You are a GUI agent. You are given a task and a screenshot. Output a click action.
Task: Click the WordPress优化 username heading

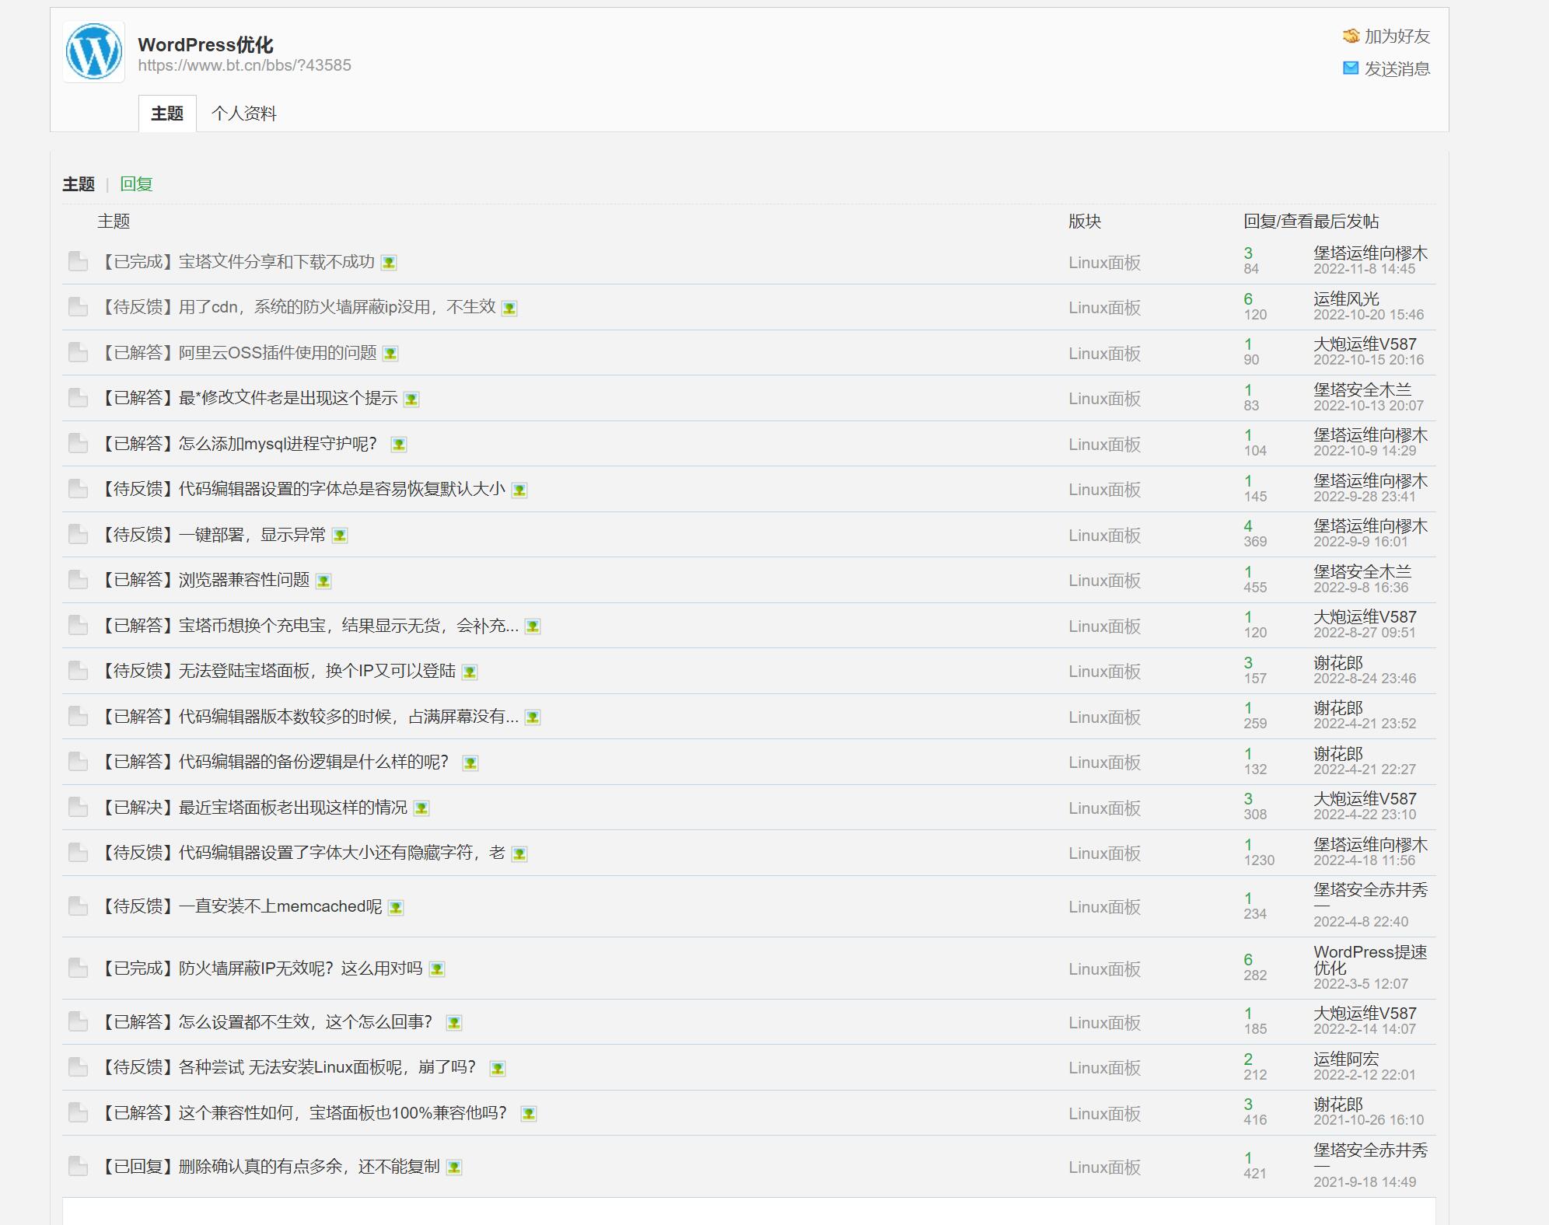coord(205,44)
